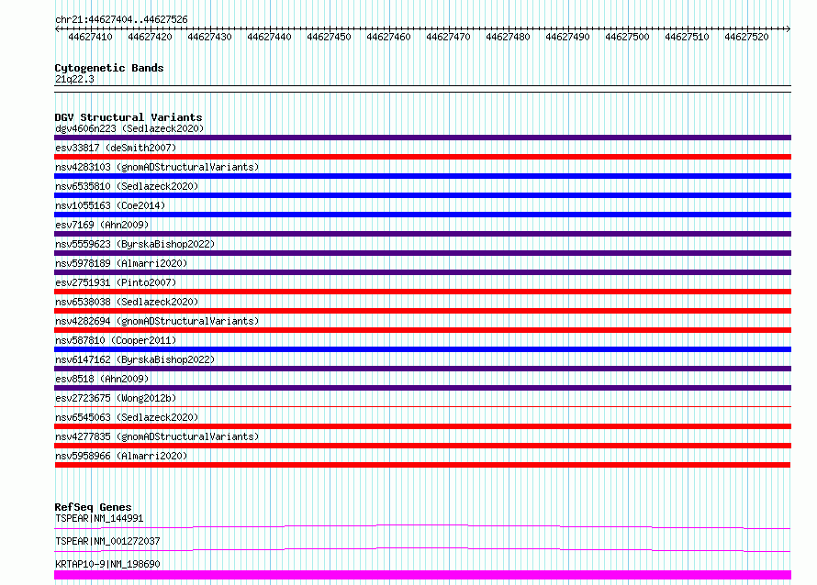This screenshot has width=817, height=585.
Task: Click the chr21:44627404..44627526 range label
Action: (121, 20)
